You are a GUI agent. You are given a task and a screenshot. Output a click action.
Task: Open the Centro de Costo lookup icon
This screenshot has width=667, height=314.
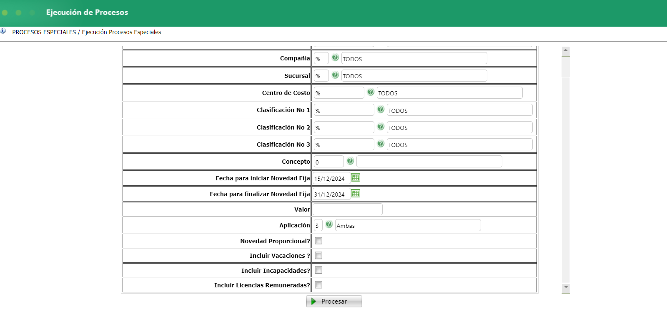371,92
